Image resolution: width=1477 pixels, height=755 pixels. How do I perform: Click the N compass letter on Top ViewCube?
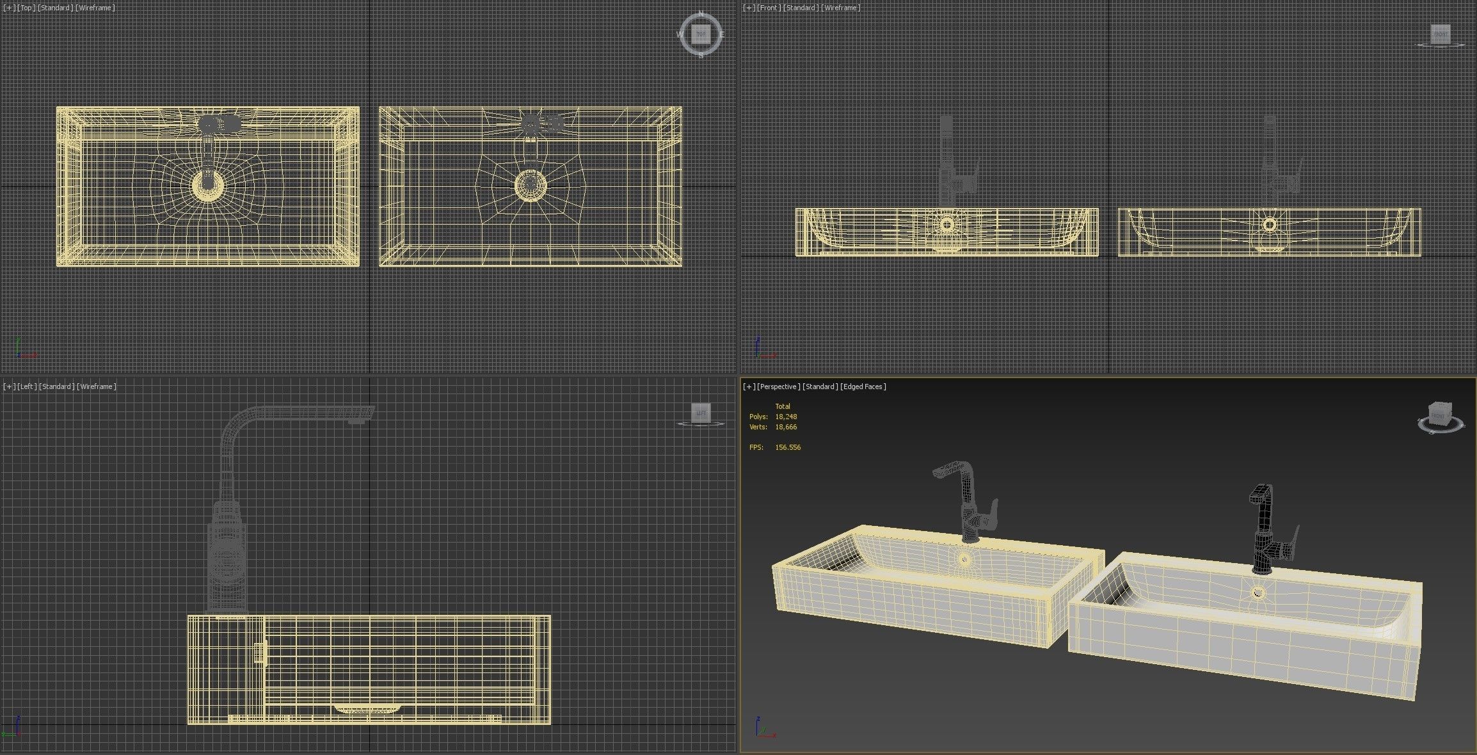click(x=701, y=13)
